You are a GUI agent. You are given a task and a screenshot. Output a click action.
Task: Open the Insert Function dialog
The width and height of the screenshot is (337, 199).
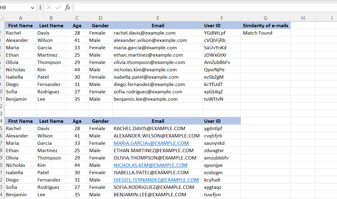(x=67, y=8)
